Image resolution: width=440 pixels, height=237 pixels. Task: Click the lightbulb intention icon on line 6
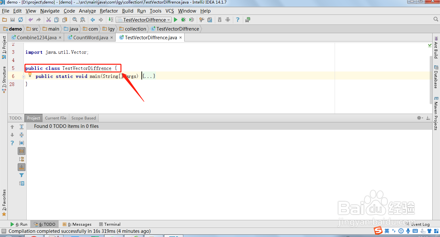[30, 75]
